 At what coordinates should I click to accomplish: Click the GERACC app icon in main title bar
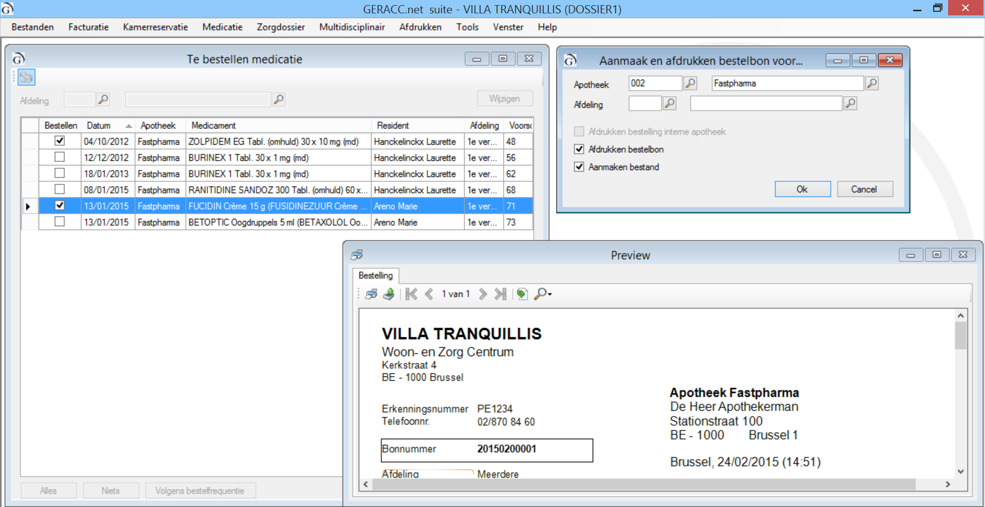pyautogui.click(x=7, y=8)
